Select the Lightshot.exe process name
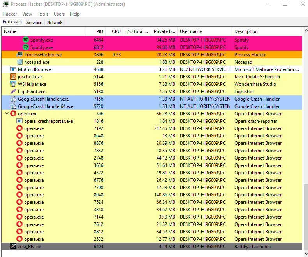Viewport: 308px width, 257px height. pos(32,92)
